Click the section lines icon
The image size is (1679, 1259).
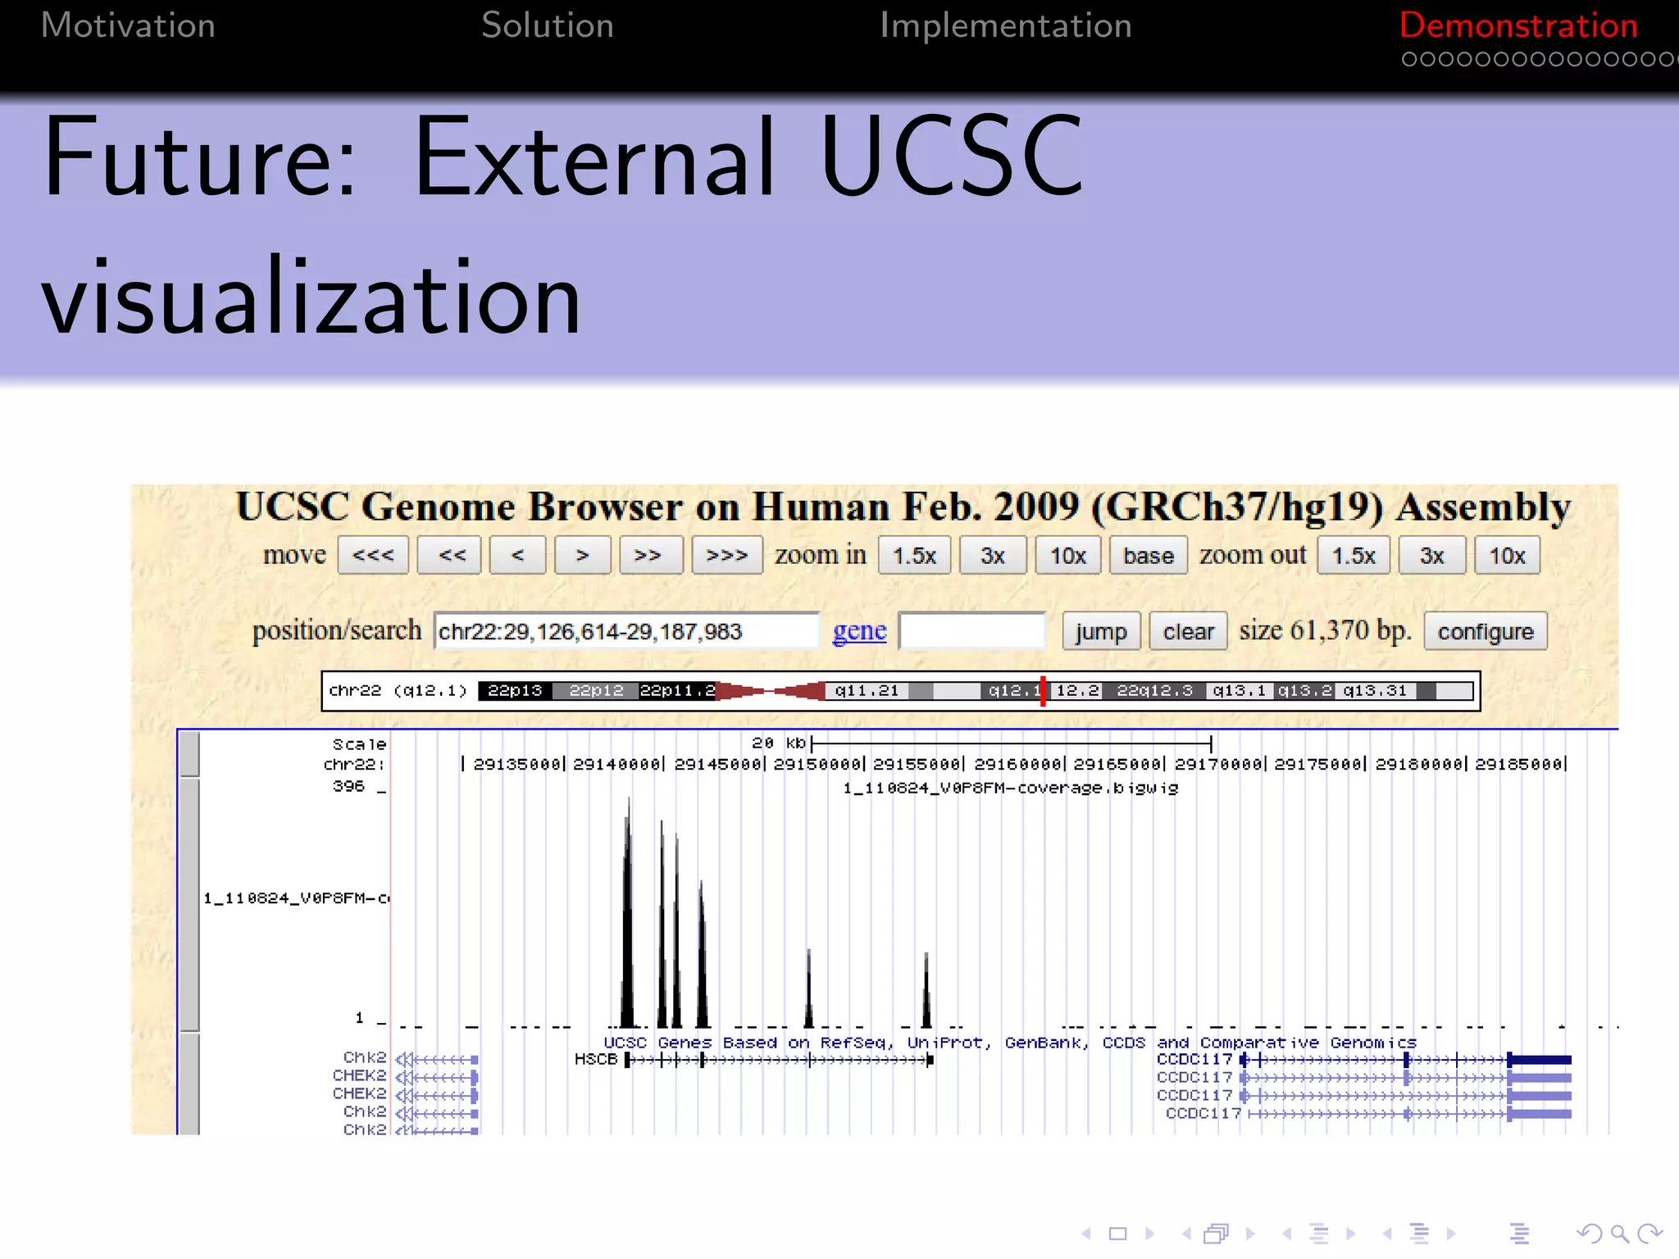pos(1419,1234)
